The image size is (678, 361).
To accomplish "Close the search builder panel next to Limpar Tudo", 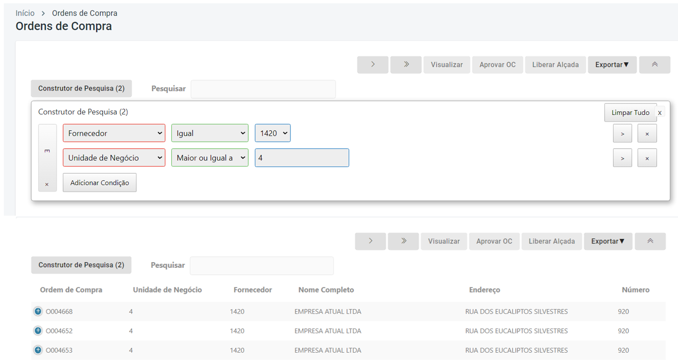I will click(x=659, y=113).
